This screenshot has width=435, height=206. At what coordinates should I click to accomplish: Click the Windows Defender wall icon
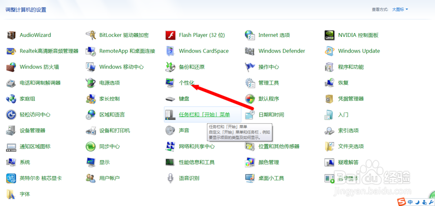pos(250,51)
